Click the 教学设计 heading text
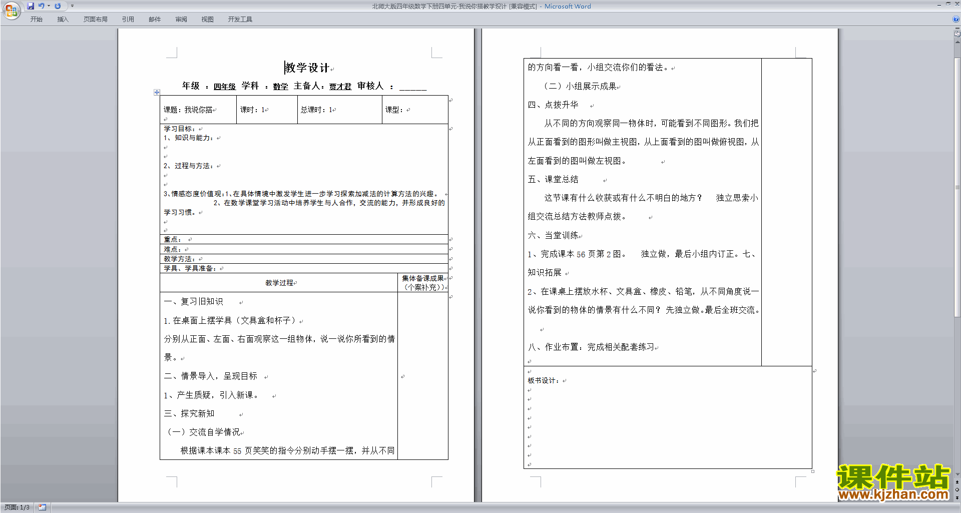This screenshot has height=513, width=961. point(307,68)
